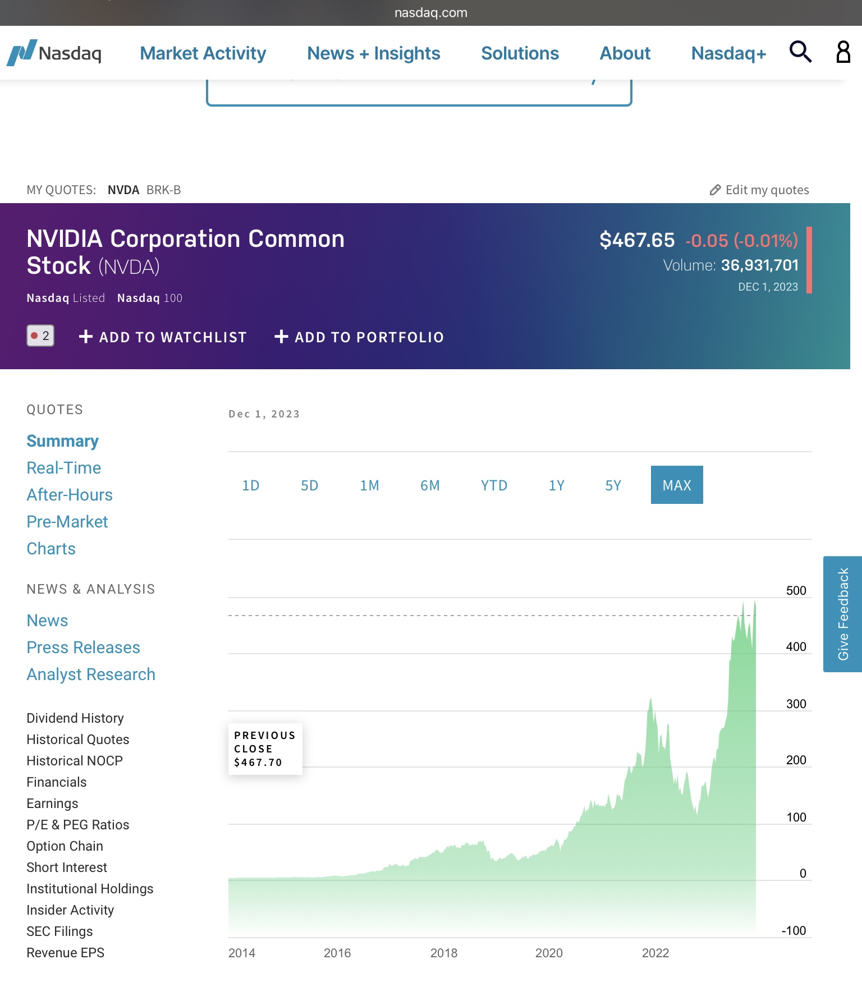Click the pencil icon beside Edit my quotes

coord(715,190)
